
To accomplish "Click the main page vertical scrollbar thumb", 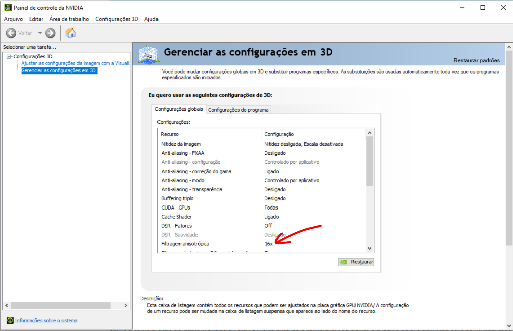I will coord(509,148).
